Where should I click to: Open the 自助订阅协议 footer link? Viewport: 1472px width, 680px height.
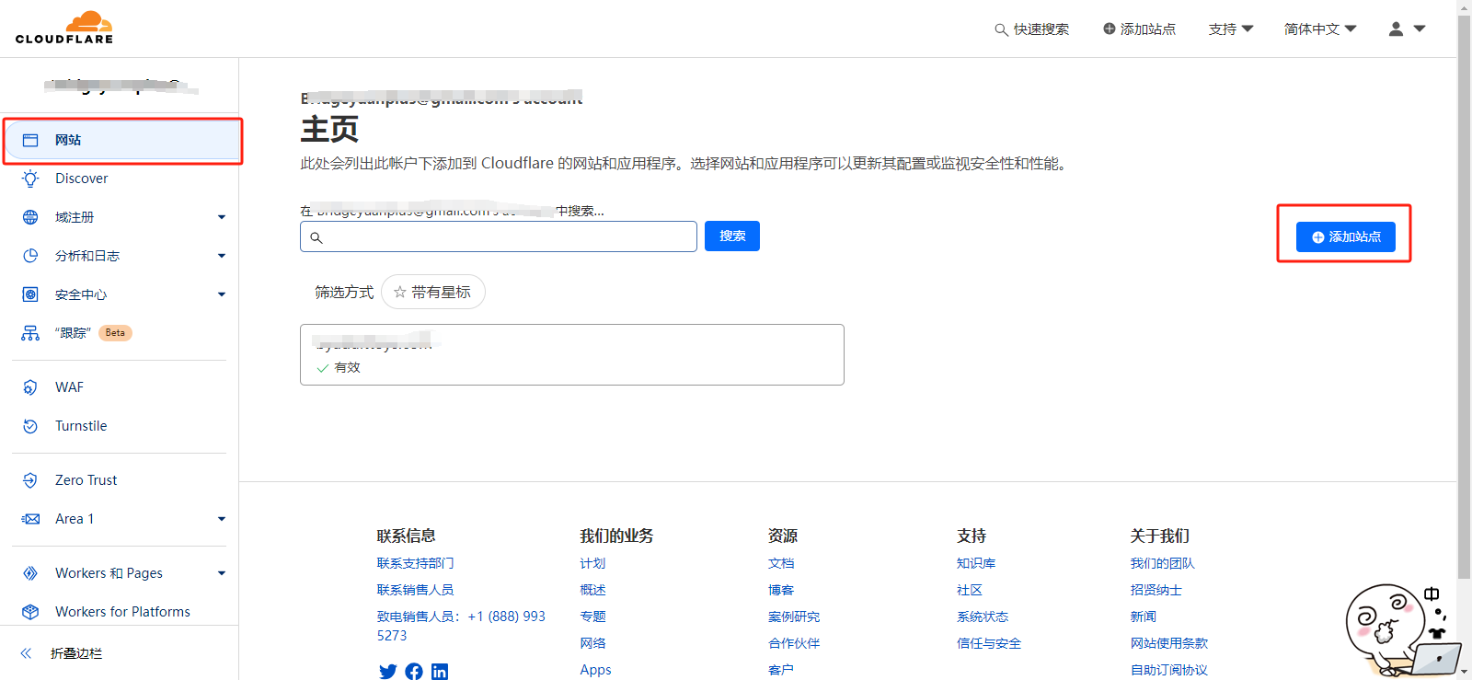click(1168, 670)
